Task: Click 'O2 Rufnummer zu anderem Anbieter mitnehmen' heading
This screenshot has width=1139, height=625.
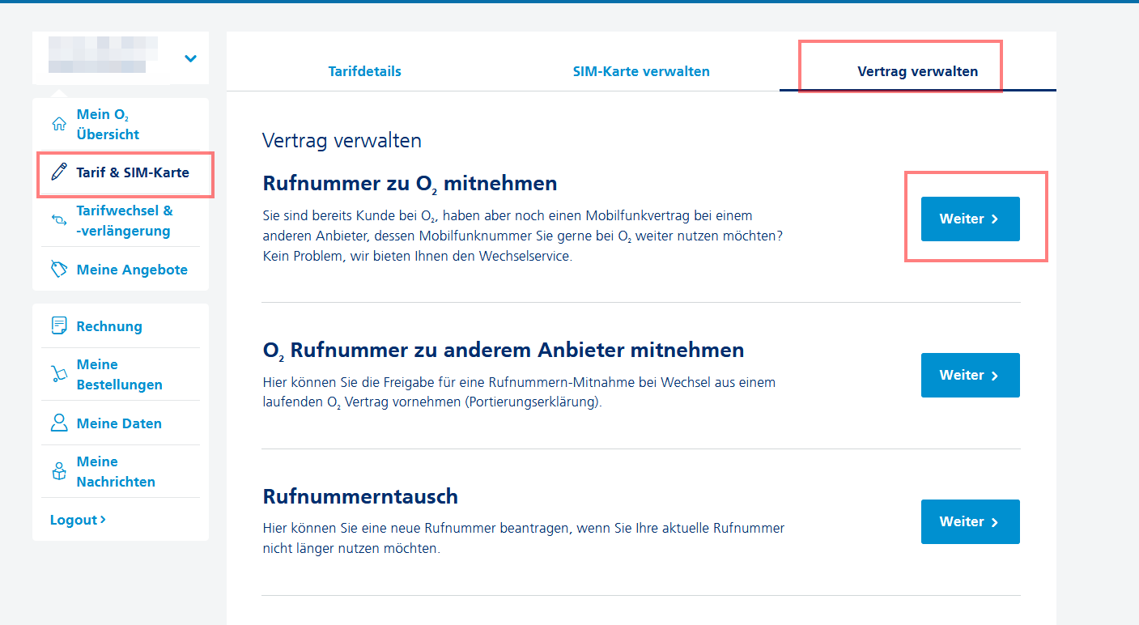Action: [x=504, y=351]
